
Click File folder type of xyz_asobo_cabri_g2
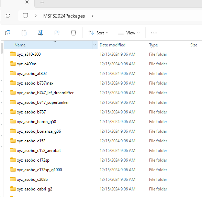[158, 189]
